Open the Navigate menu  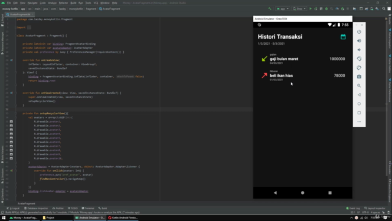coord(32,2)
